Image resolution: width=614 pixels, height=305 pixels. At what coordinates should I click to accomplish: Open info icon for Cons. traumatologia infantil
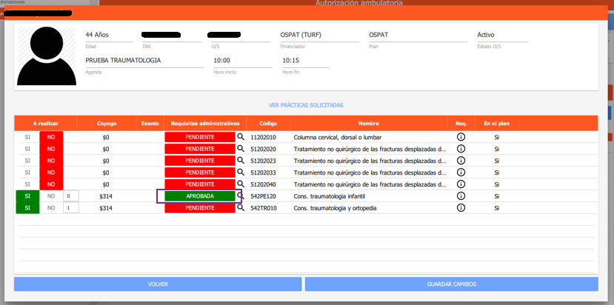coord(461,196)
